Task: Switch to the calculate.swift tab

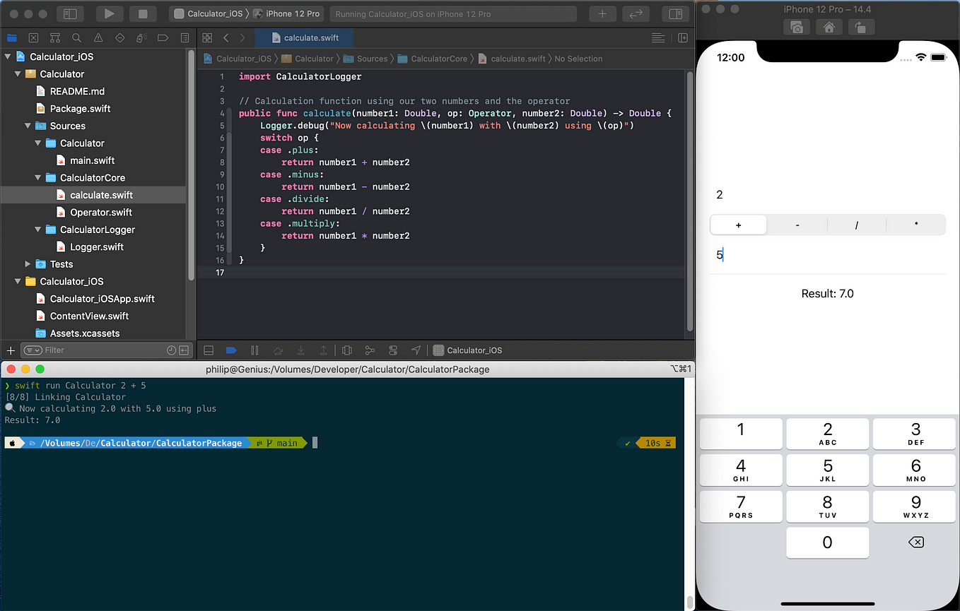Action: point(303,37)
